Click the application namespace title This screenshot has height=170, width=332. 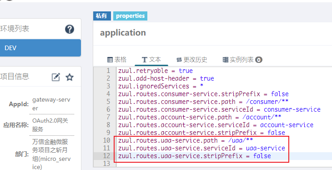coord(123,33)
